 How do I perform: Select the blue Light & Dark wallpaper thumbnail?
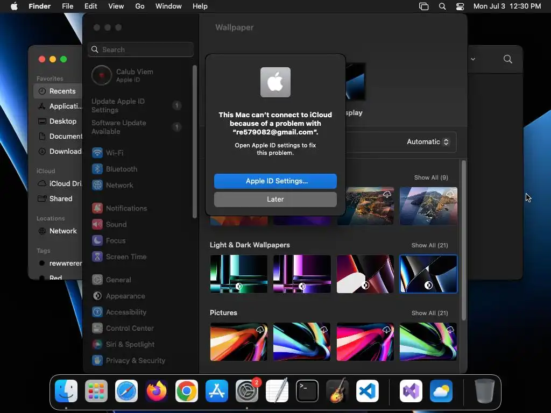[428, 274]
